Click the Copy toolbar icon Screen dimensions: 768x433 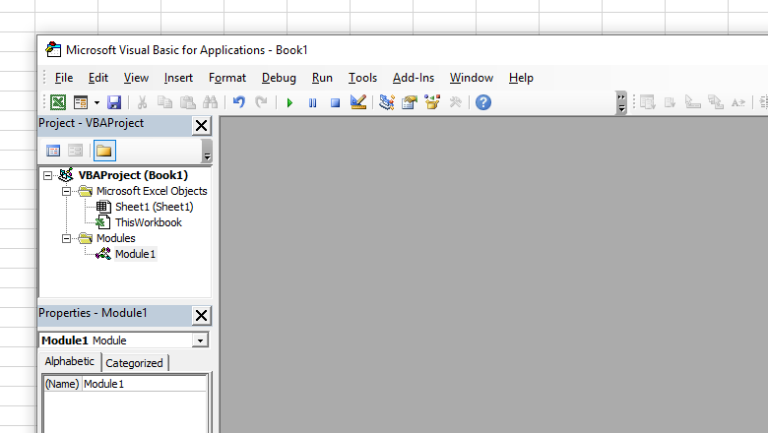click(x=164, y=102)
